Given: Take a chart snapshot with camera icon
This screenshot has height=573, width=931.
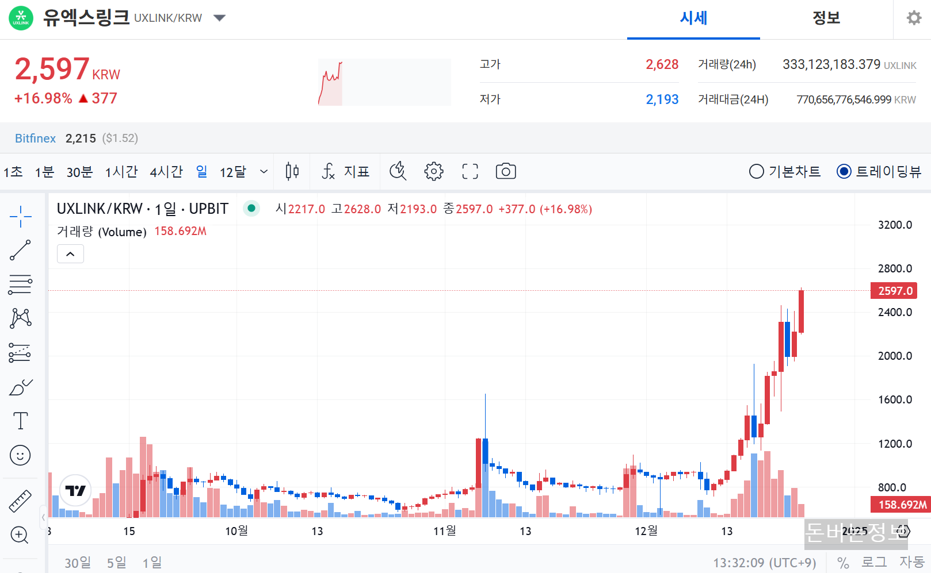Looking at the screenshot, I should pyautogui.click(x=506, y=171).
